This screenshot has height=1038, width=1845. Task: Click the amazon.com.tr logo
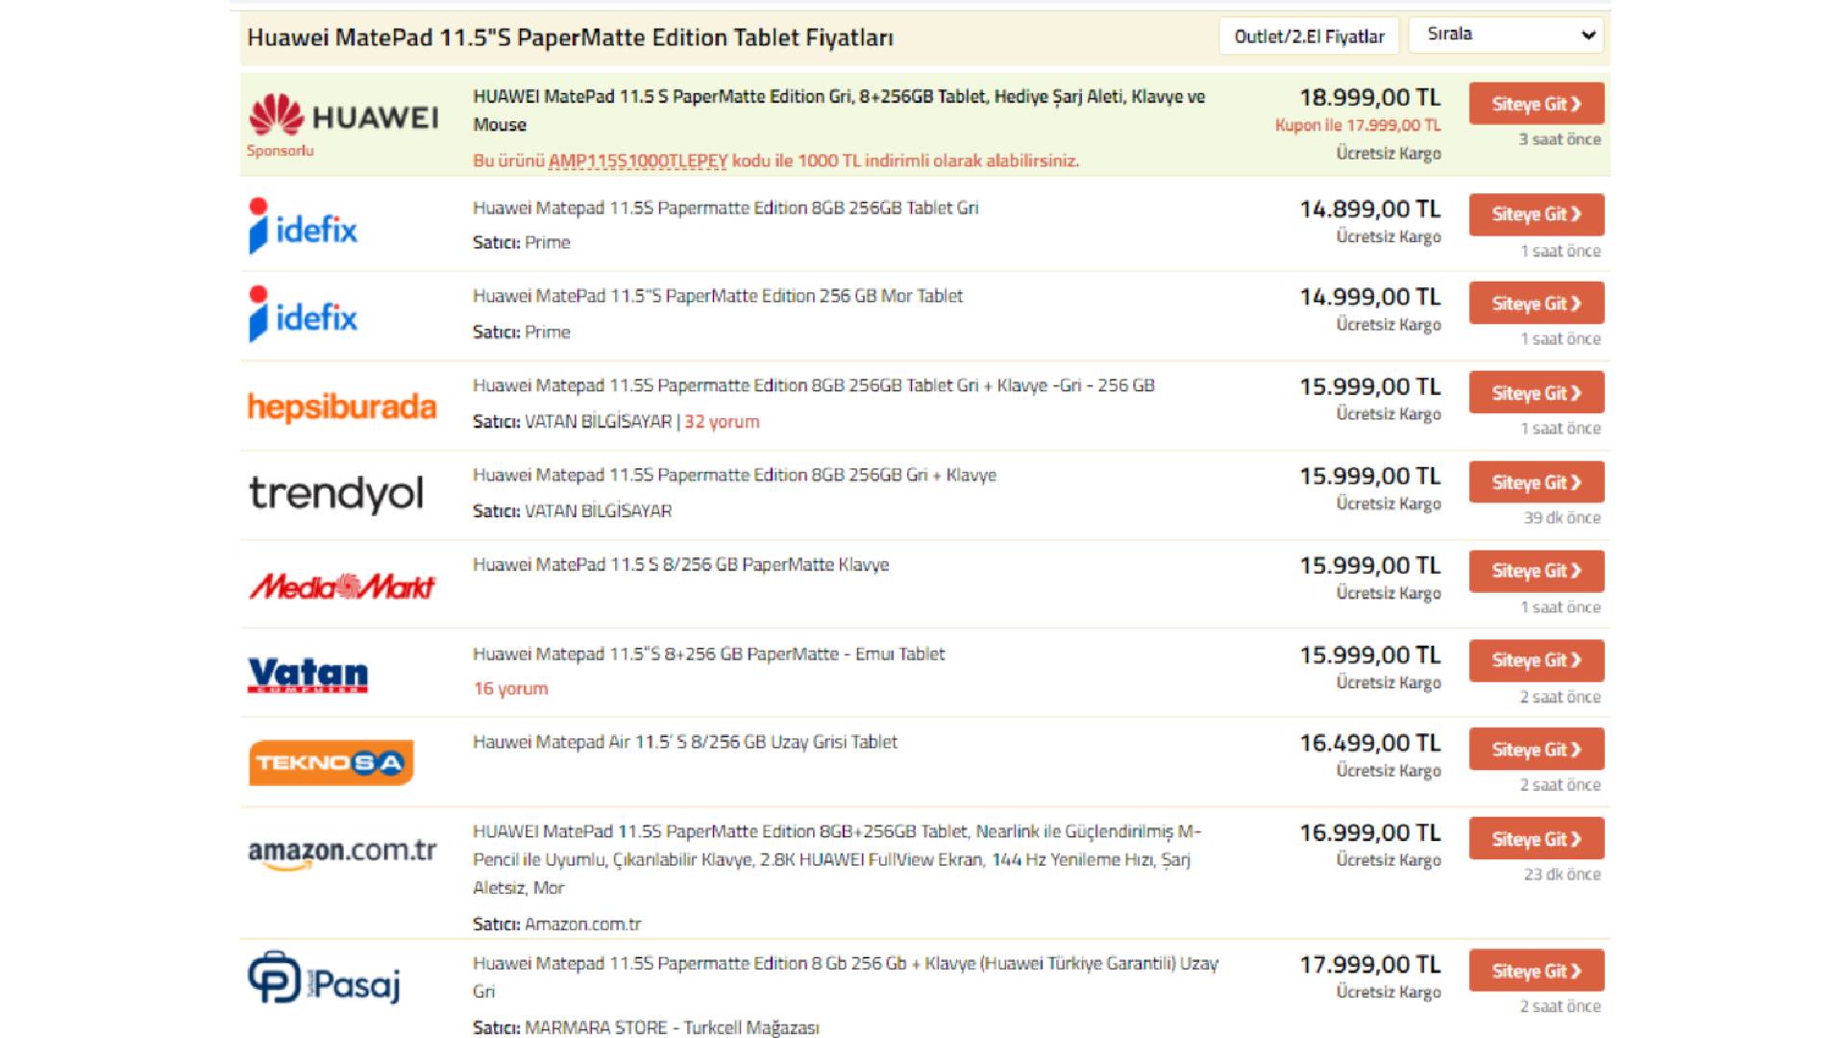pos(342,853)
